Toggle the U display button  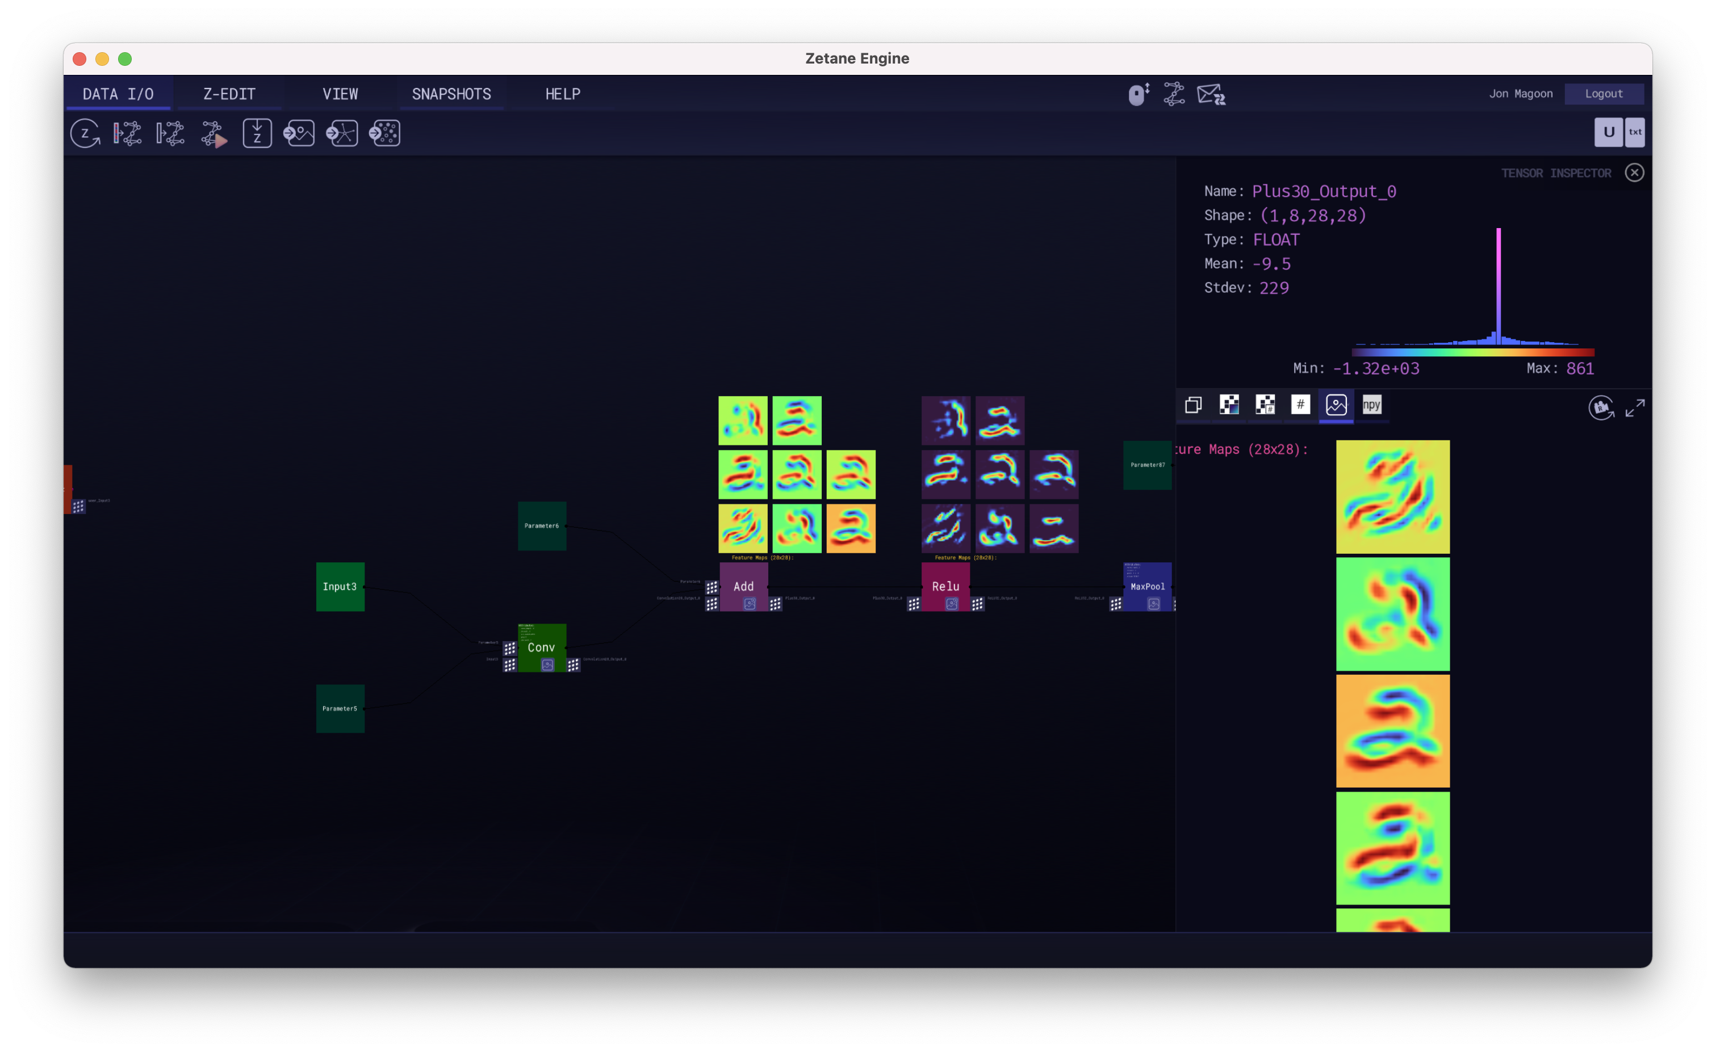click(x=1608, y=132)
